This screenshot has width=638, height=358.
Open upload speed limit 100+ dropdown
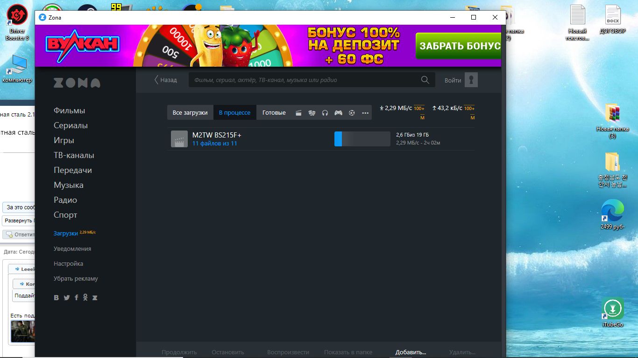pos(469,112)
